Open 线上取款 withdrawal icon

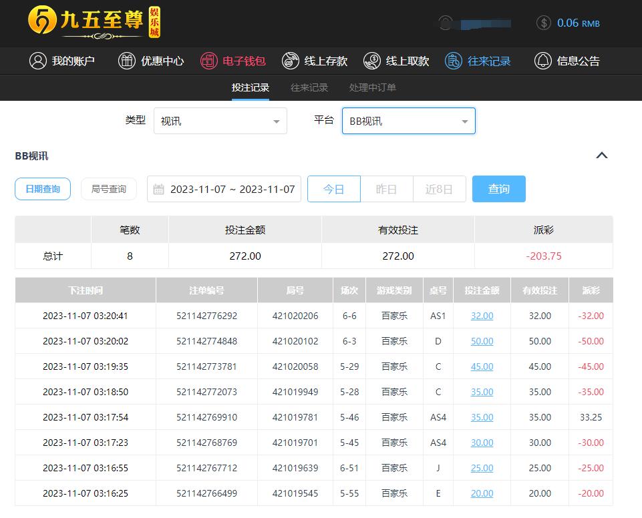click(x=372, y=61)
